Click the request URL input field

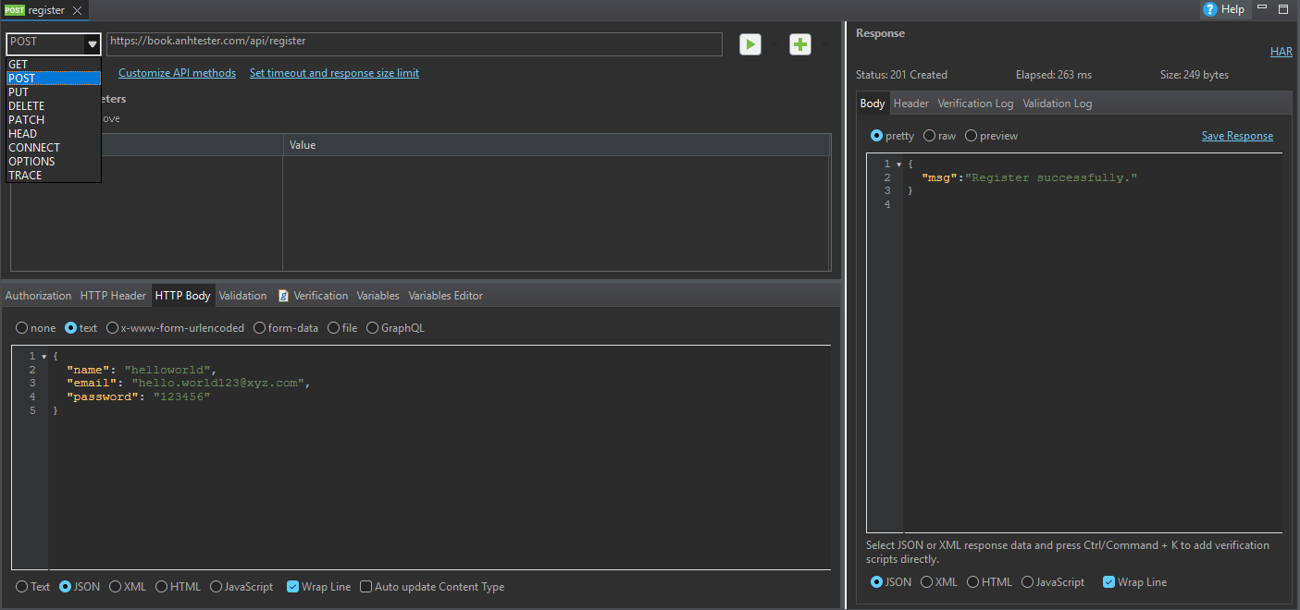(x=414, y=43)
